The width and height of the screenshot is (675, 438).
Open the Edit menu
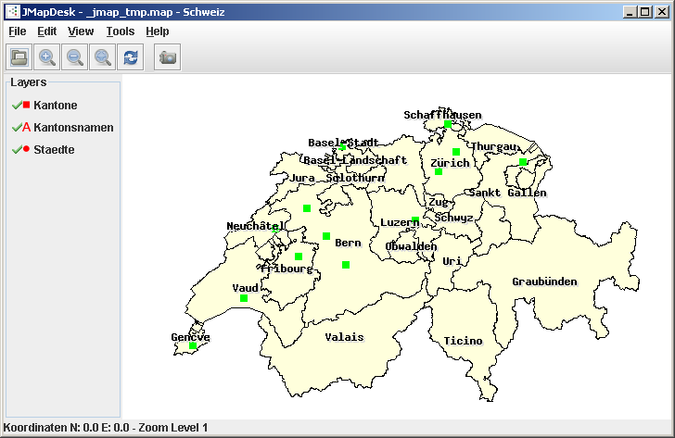47,31
